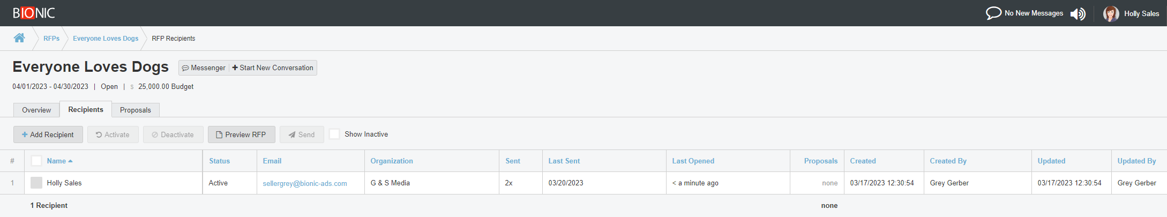Open Messenger for this RFP

coord(204,68)
